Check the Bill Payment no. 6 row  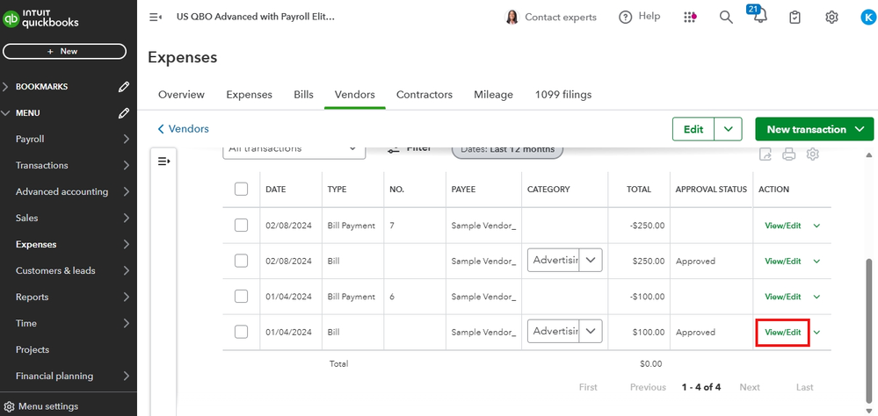pyautogui.click(x=242, y=297)
